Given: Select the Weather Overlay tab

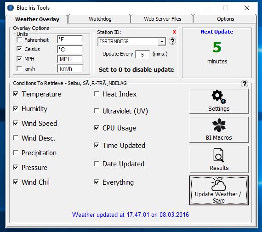Looking at the screenshot, I should [x=37, y=19].
